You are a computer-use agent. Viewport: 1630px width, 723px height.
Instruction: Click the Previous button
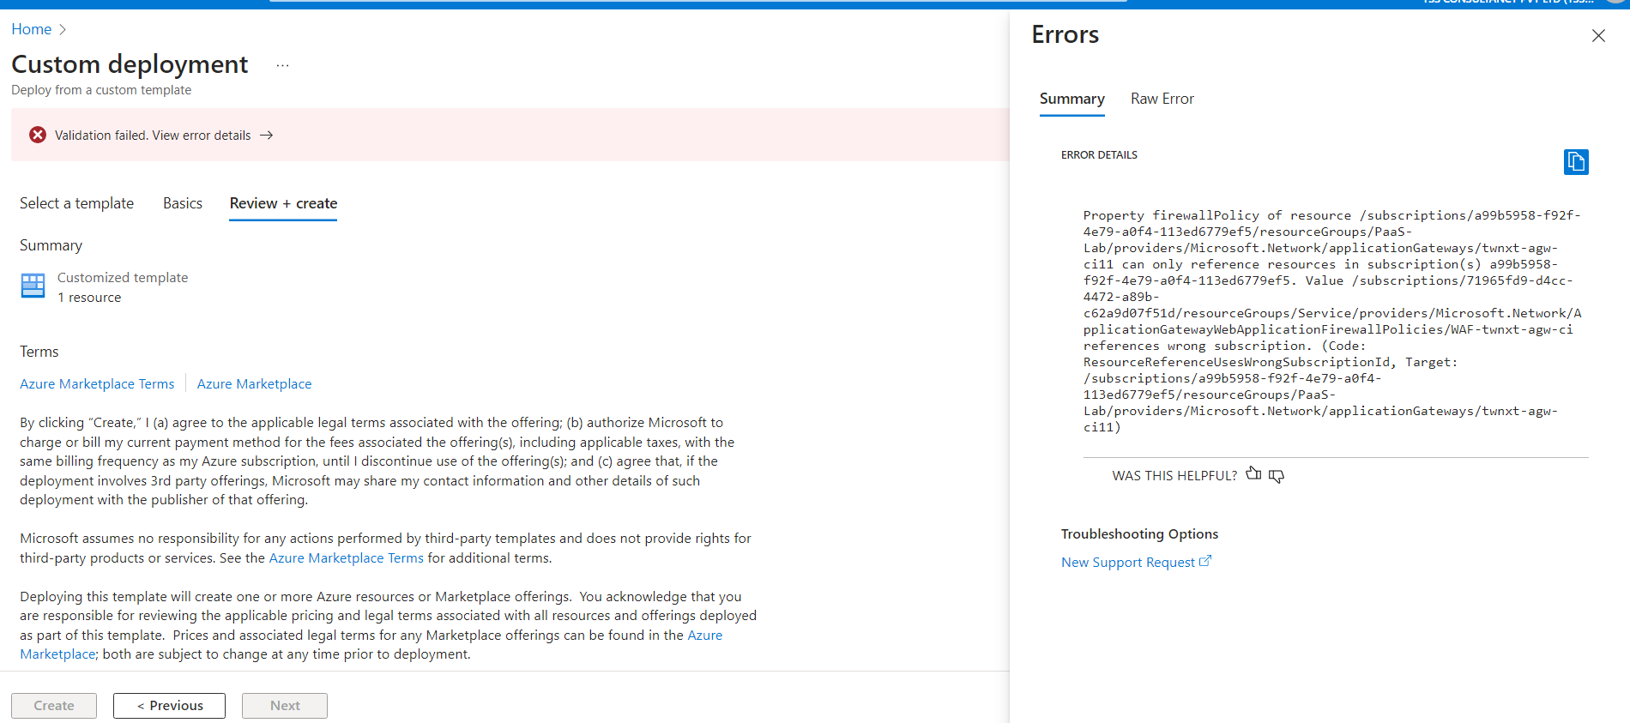(169, 706)
